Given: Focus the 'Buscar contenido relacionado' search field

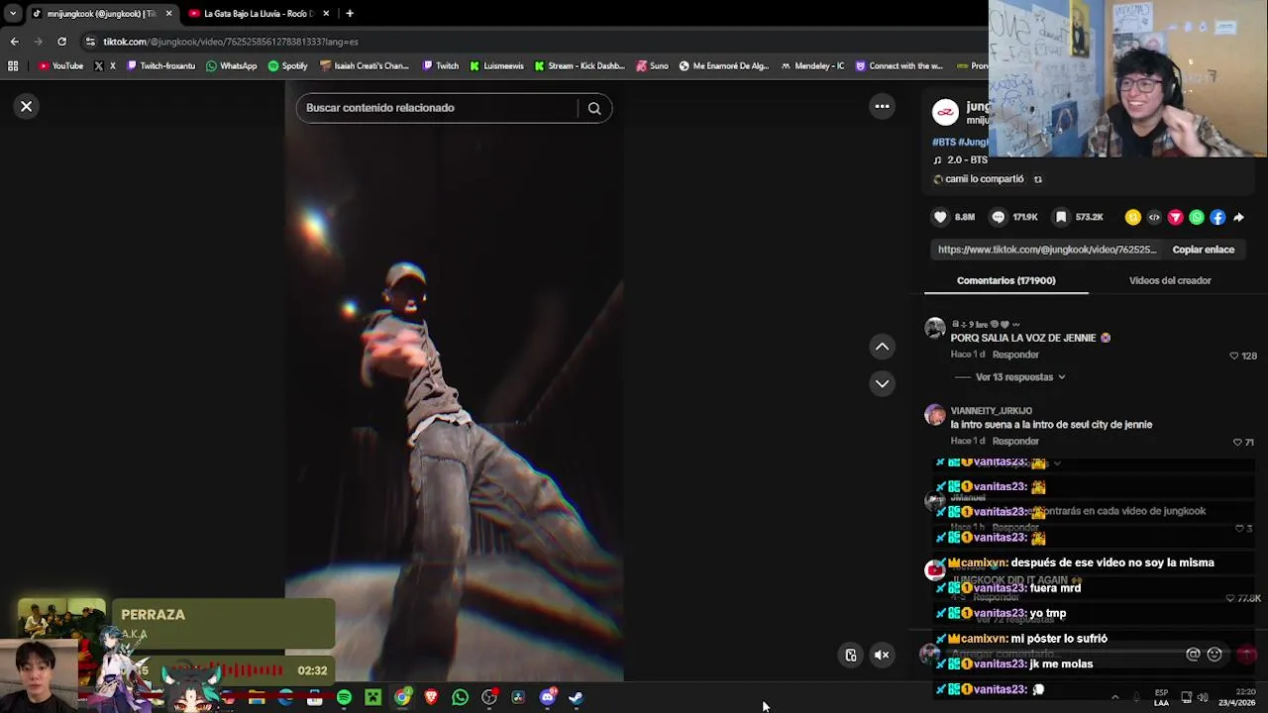Looking at the screenshot, I should (439, 108).
